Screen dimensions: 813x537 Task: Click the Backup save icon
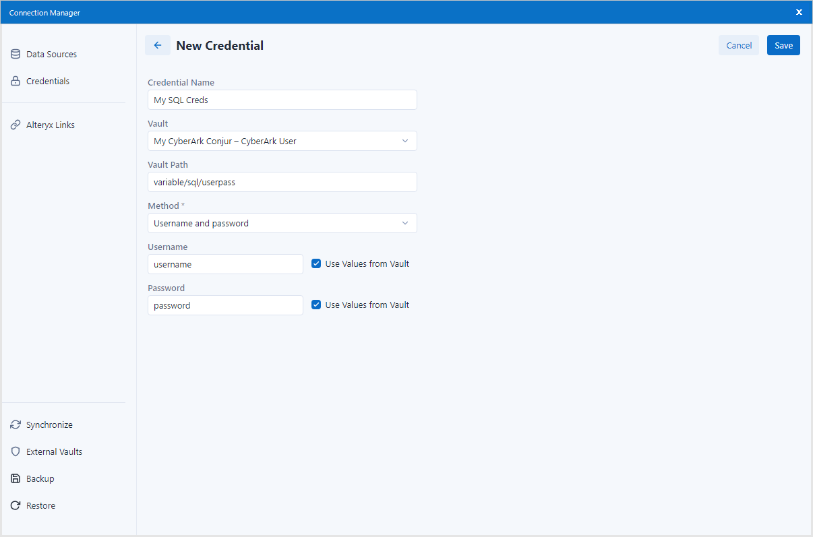pos(15,478)
